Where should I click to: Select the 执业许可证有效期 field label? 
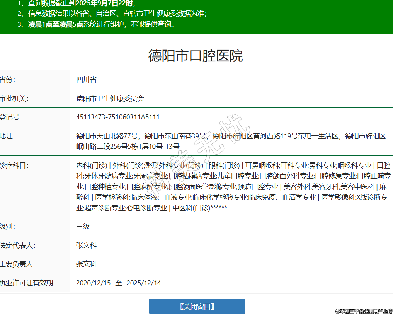click(x=28, y=283)
